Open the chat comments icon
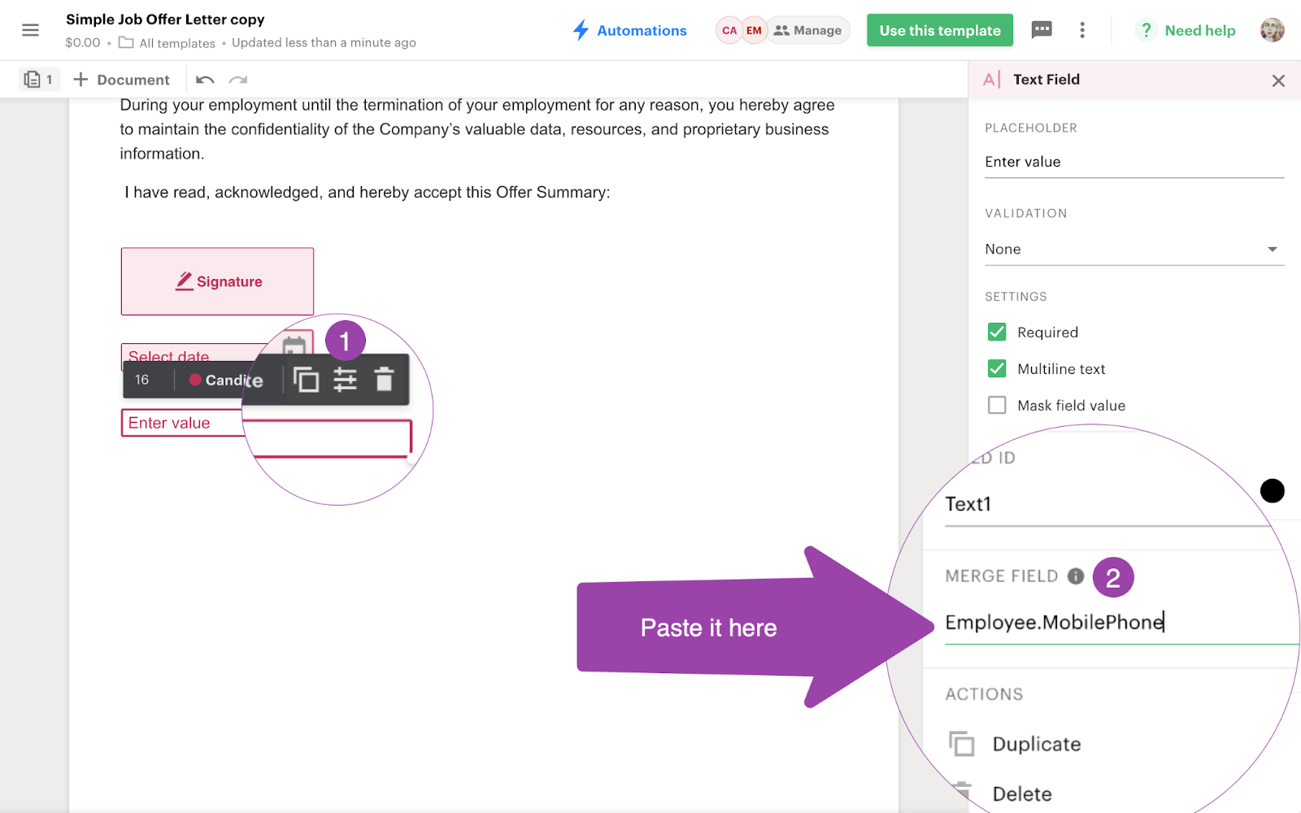Viewport: 1301px width, 813px height. (1042, 30)
